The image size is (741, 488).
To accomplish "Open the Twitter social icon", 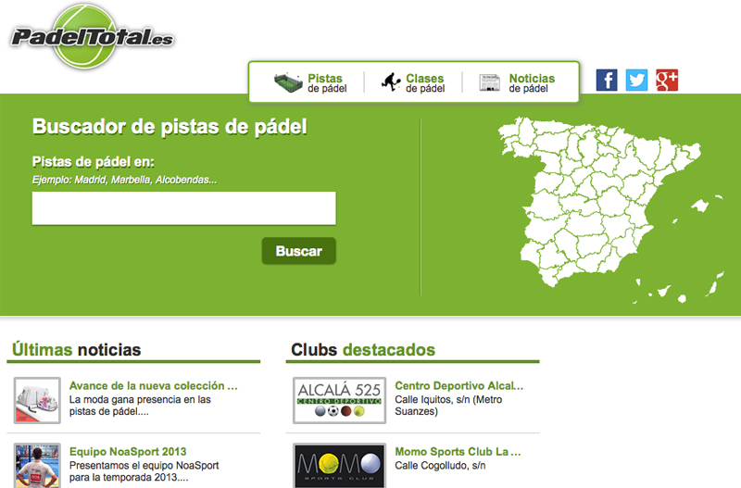I will [x=636, y=81].
